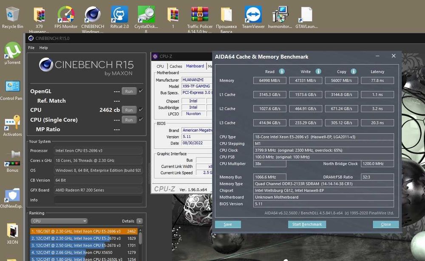
Task: Click the Read info icon in AIDA64
Action: [282, 72]
